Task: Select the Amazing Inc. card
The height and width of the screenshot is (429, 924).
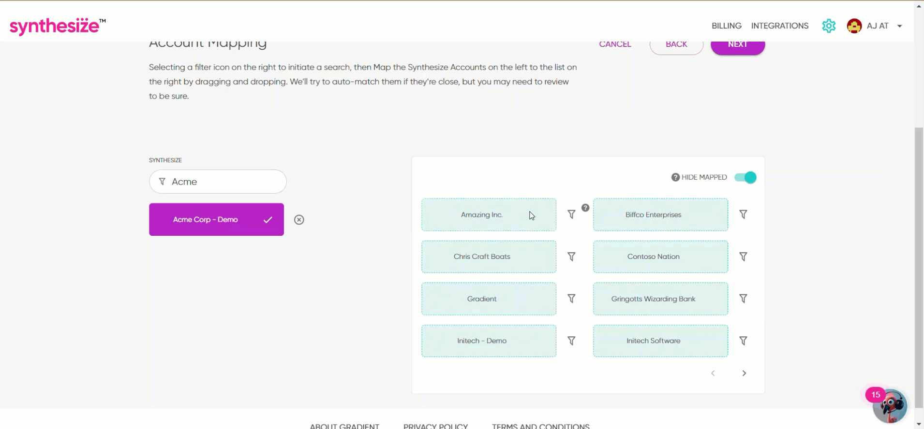Action: tap(489, 214)
